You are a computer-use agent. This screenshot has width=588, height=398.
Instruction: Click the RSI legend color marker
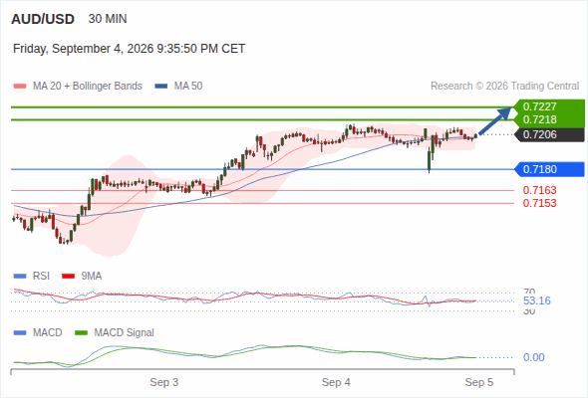click(20, 277)
